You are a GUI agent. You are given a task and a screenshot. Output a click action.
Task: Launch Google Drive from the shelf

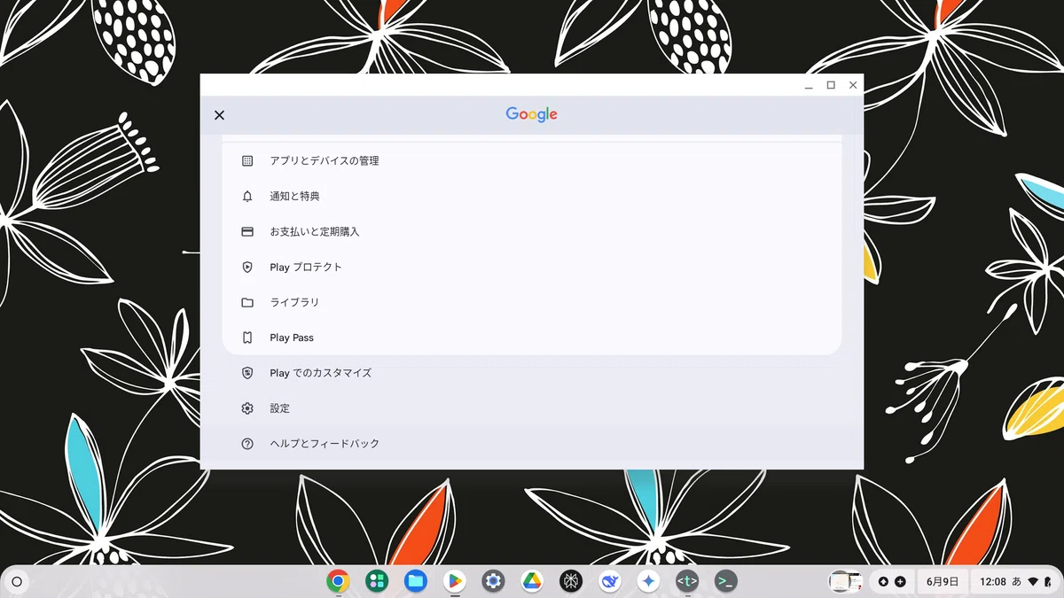click(532, 581)
